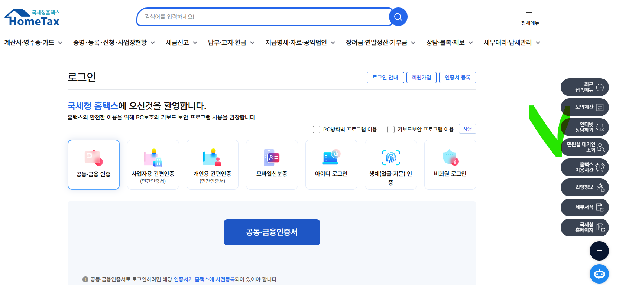Expand the 세무대리·납세관리 menu
Screen dimensions: 619x285
click(512, 43)
